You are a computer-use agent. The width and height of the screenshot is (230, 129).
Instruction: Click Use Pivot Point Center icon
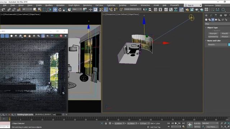[x=85, y=10]
